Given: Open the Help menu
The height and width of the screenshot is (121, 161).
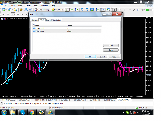Looking at the screenshot, I should [x=53, y=6].
